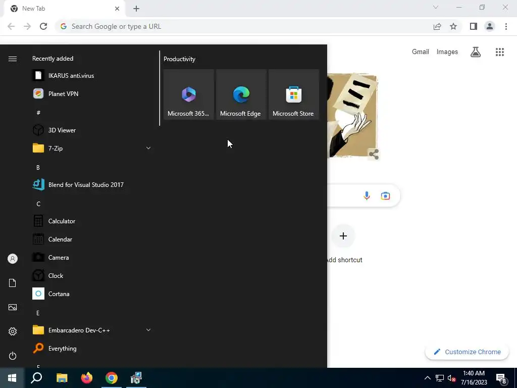
Task: Open File Explorer from taskbar
Action: point(62,378)
